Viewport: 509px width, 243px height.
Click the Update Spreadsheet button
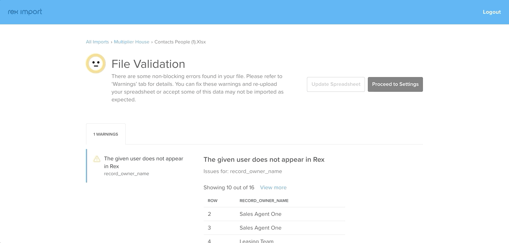(336, 84)
